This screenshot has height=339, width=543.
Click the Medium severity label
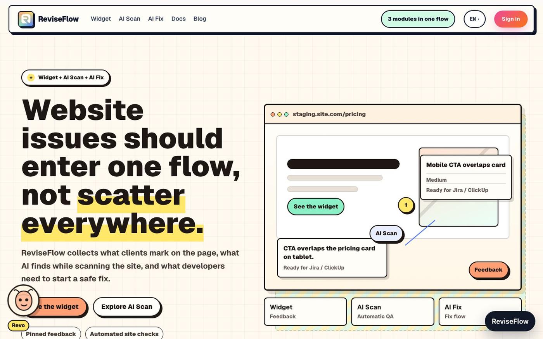click(x=436, y=180)
